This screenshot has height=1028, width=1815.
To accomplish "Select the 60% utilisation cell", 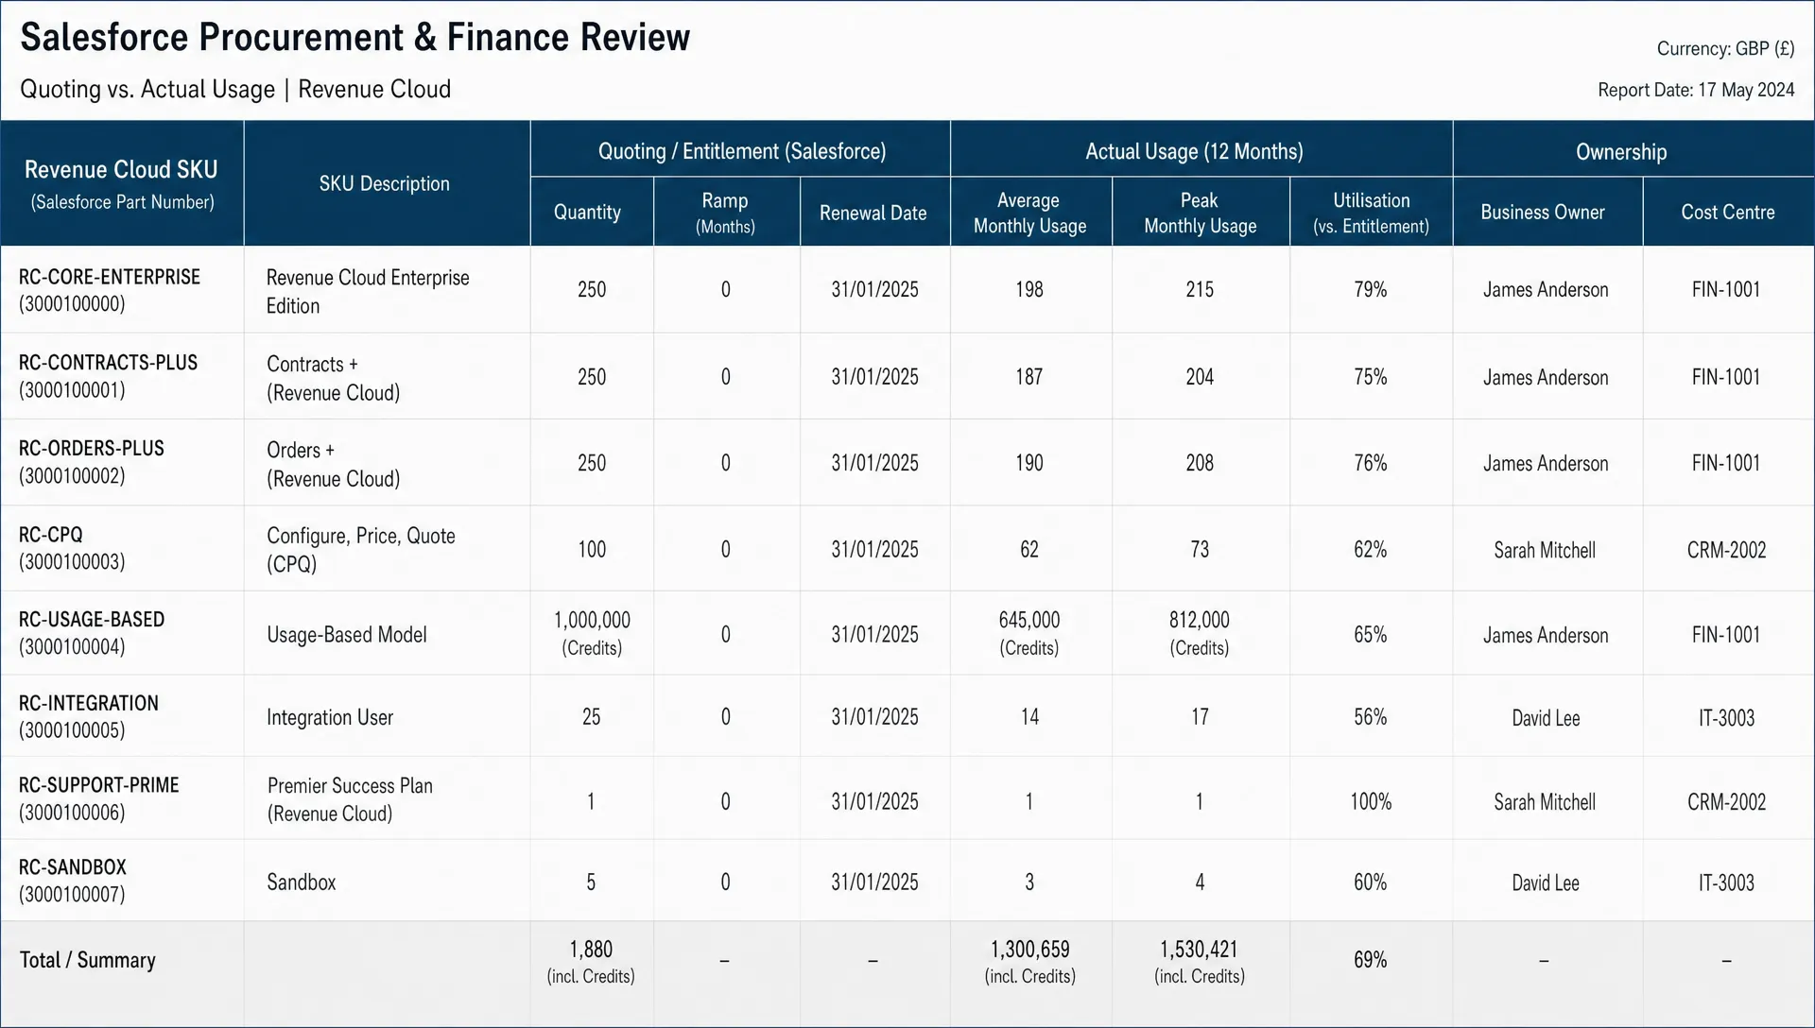I will (1371, 882).
